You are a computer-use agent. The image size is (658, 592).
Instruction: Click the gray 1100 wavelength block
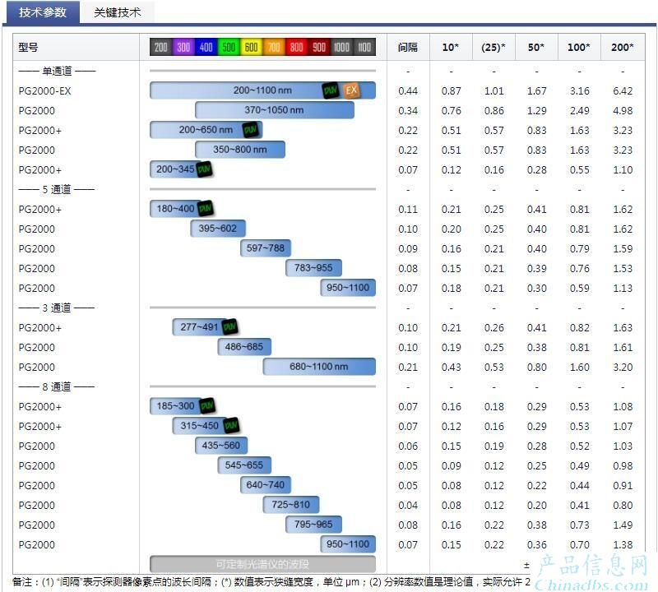click(364, 47)
